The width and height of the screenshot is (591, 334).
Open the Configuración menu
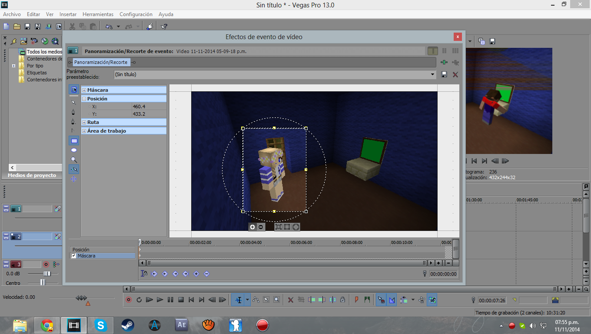click(136, 14)
